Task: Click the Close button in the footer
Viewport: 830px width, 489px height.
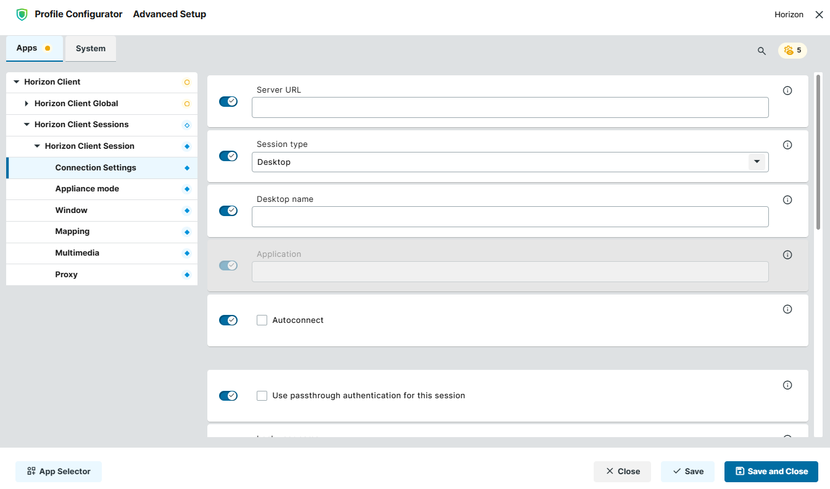Action: [622, 472]
